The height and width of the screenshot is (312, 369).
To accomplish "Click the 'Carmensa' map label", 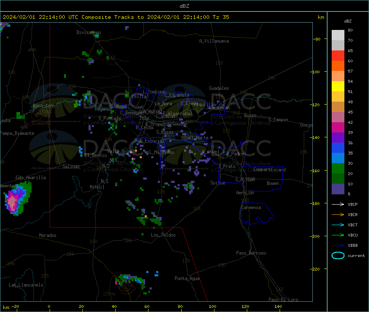I will click(x=251, y=207).
